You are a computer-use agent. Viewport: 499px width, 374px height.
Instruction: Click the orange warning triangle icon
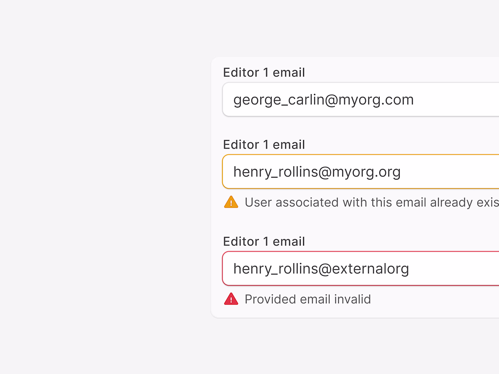231,202
